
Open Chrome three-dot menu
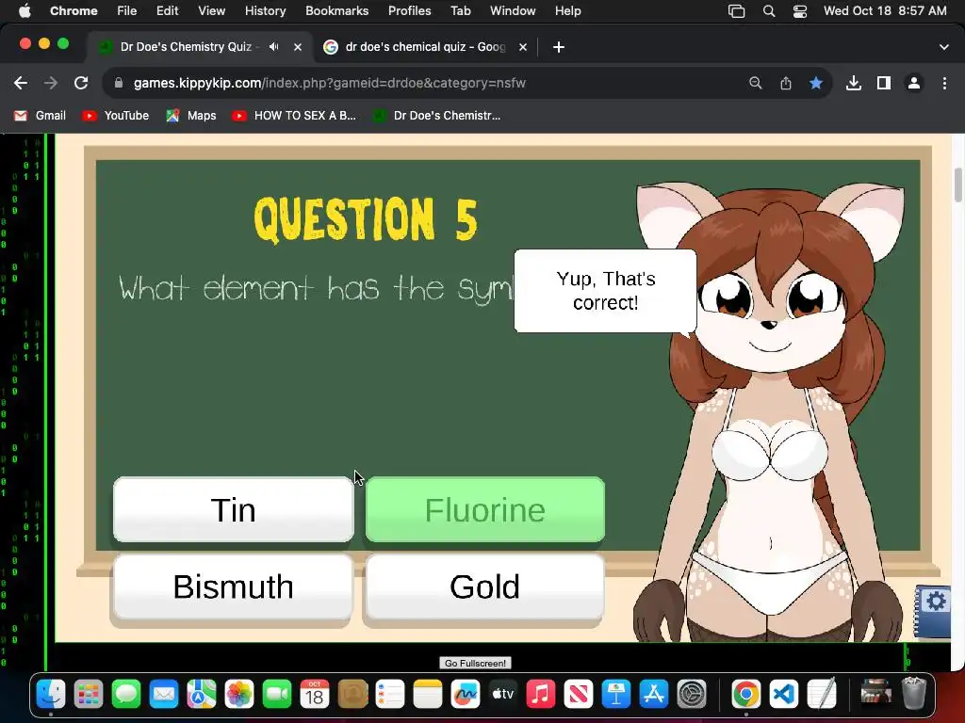[x=944, y=83]
